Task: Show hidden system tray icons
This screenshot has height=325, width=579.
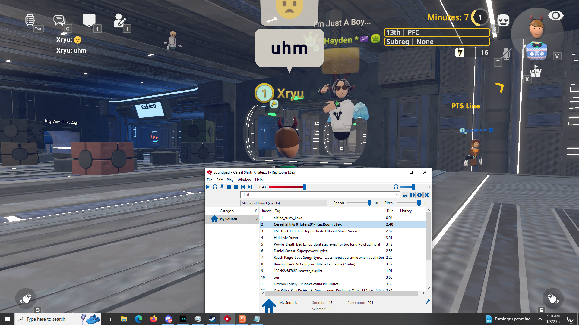Action: coord(540,319)
